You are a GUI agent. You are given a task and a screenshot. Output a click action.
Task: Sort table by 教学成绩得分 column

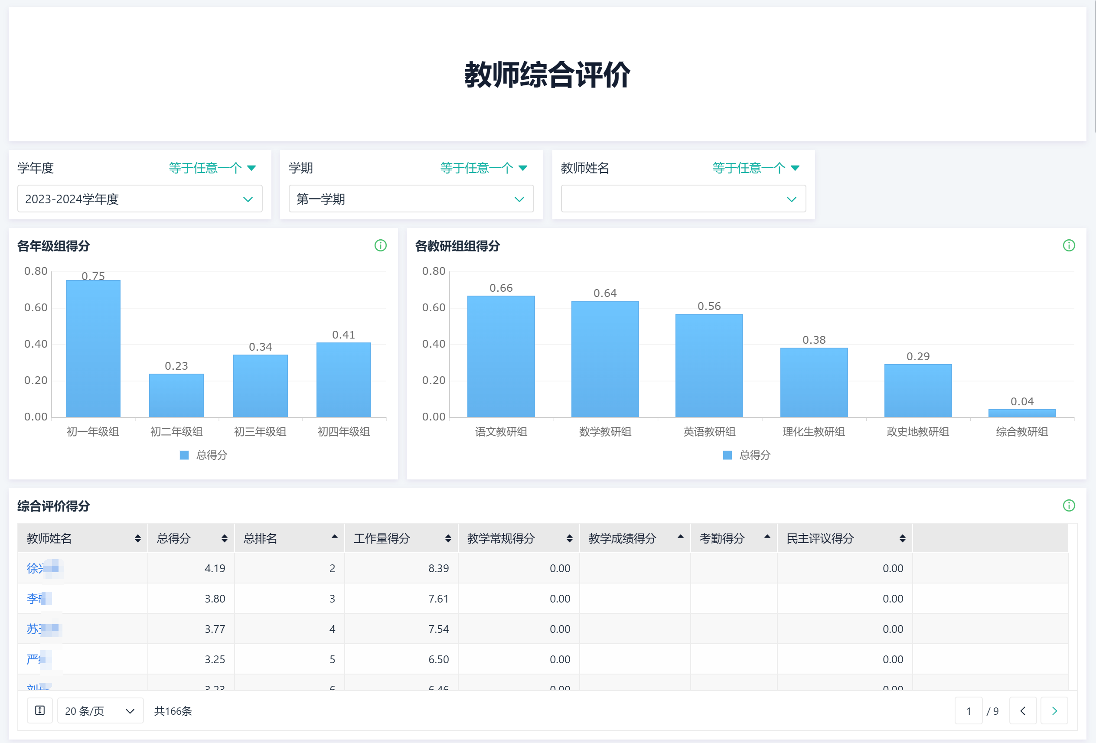[x=681, y=537]
